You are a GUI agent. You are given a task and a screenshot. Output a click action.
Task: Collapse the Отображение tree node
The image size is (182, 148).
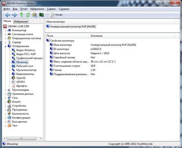coord(5,46)
